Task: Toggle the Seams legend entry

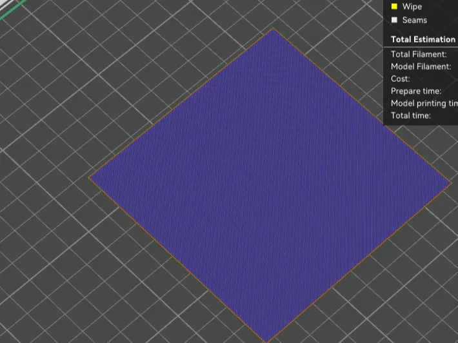Action: click(415, 20)
